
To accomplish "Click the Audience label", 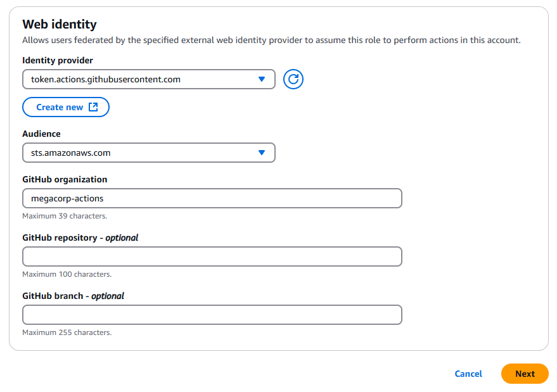I will click(x=42, y=134).
